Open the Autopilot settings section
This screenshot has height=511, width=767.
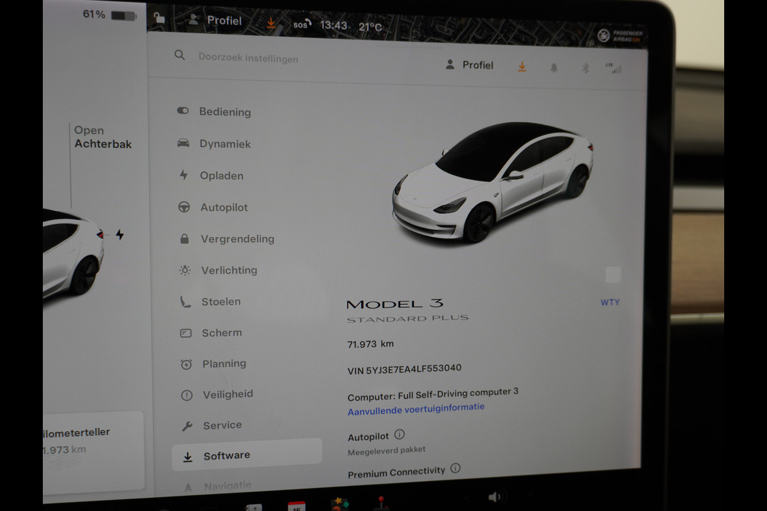pos(224,207)
